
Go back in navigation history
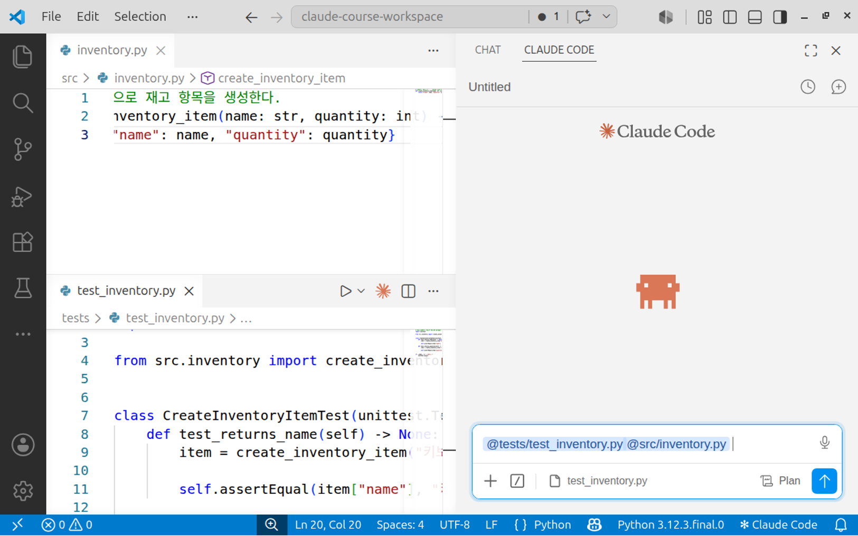(x=251, y=17)
